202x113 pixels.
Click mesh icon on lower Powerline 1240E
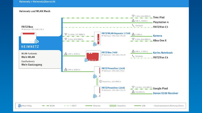(95, 96)
